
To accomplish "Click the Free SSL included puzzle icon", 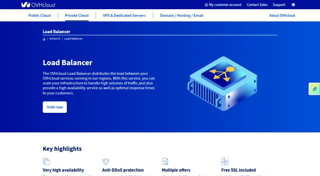I will coord(225,162).
